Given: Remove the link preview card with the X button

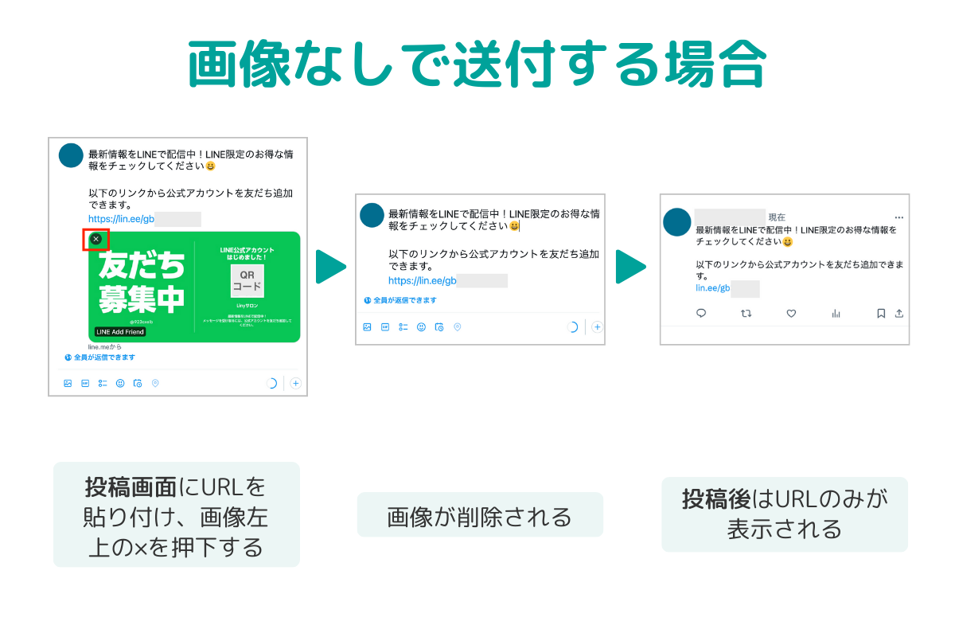Looking at the screenshot, I should 95,239.
